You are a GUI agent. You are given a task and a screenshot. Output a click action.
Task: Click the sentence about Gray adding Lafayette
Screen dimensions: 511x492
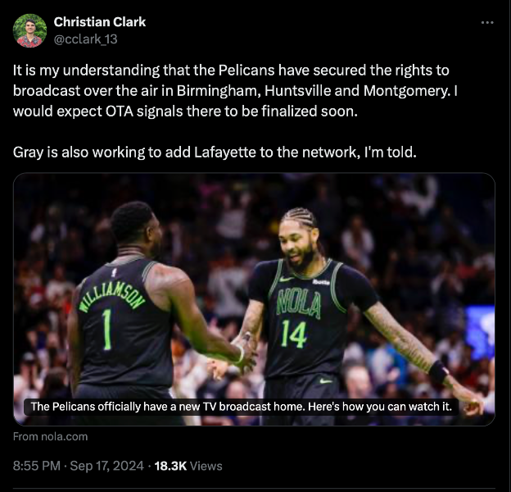click(x=215, y=153)
